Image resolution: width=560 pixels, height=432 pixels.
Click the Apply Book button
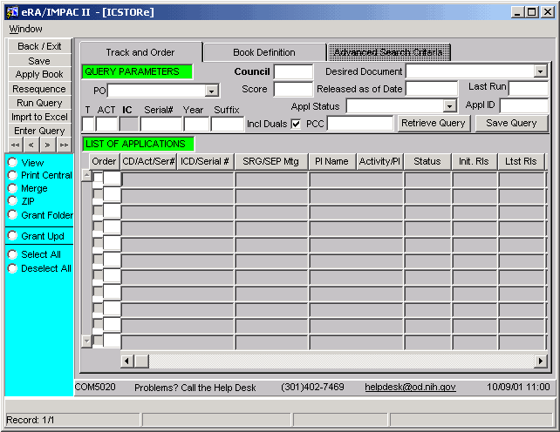click(39, 74)
